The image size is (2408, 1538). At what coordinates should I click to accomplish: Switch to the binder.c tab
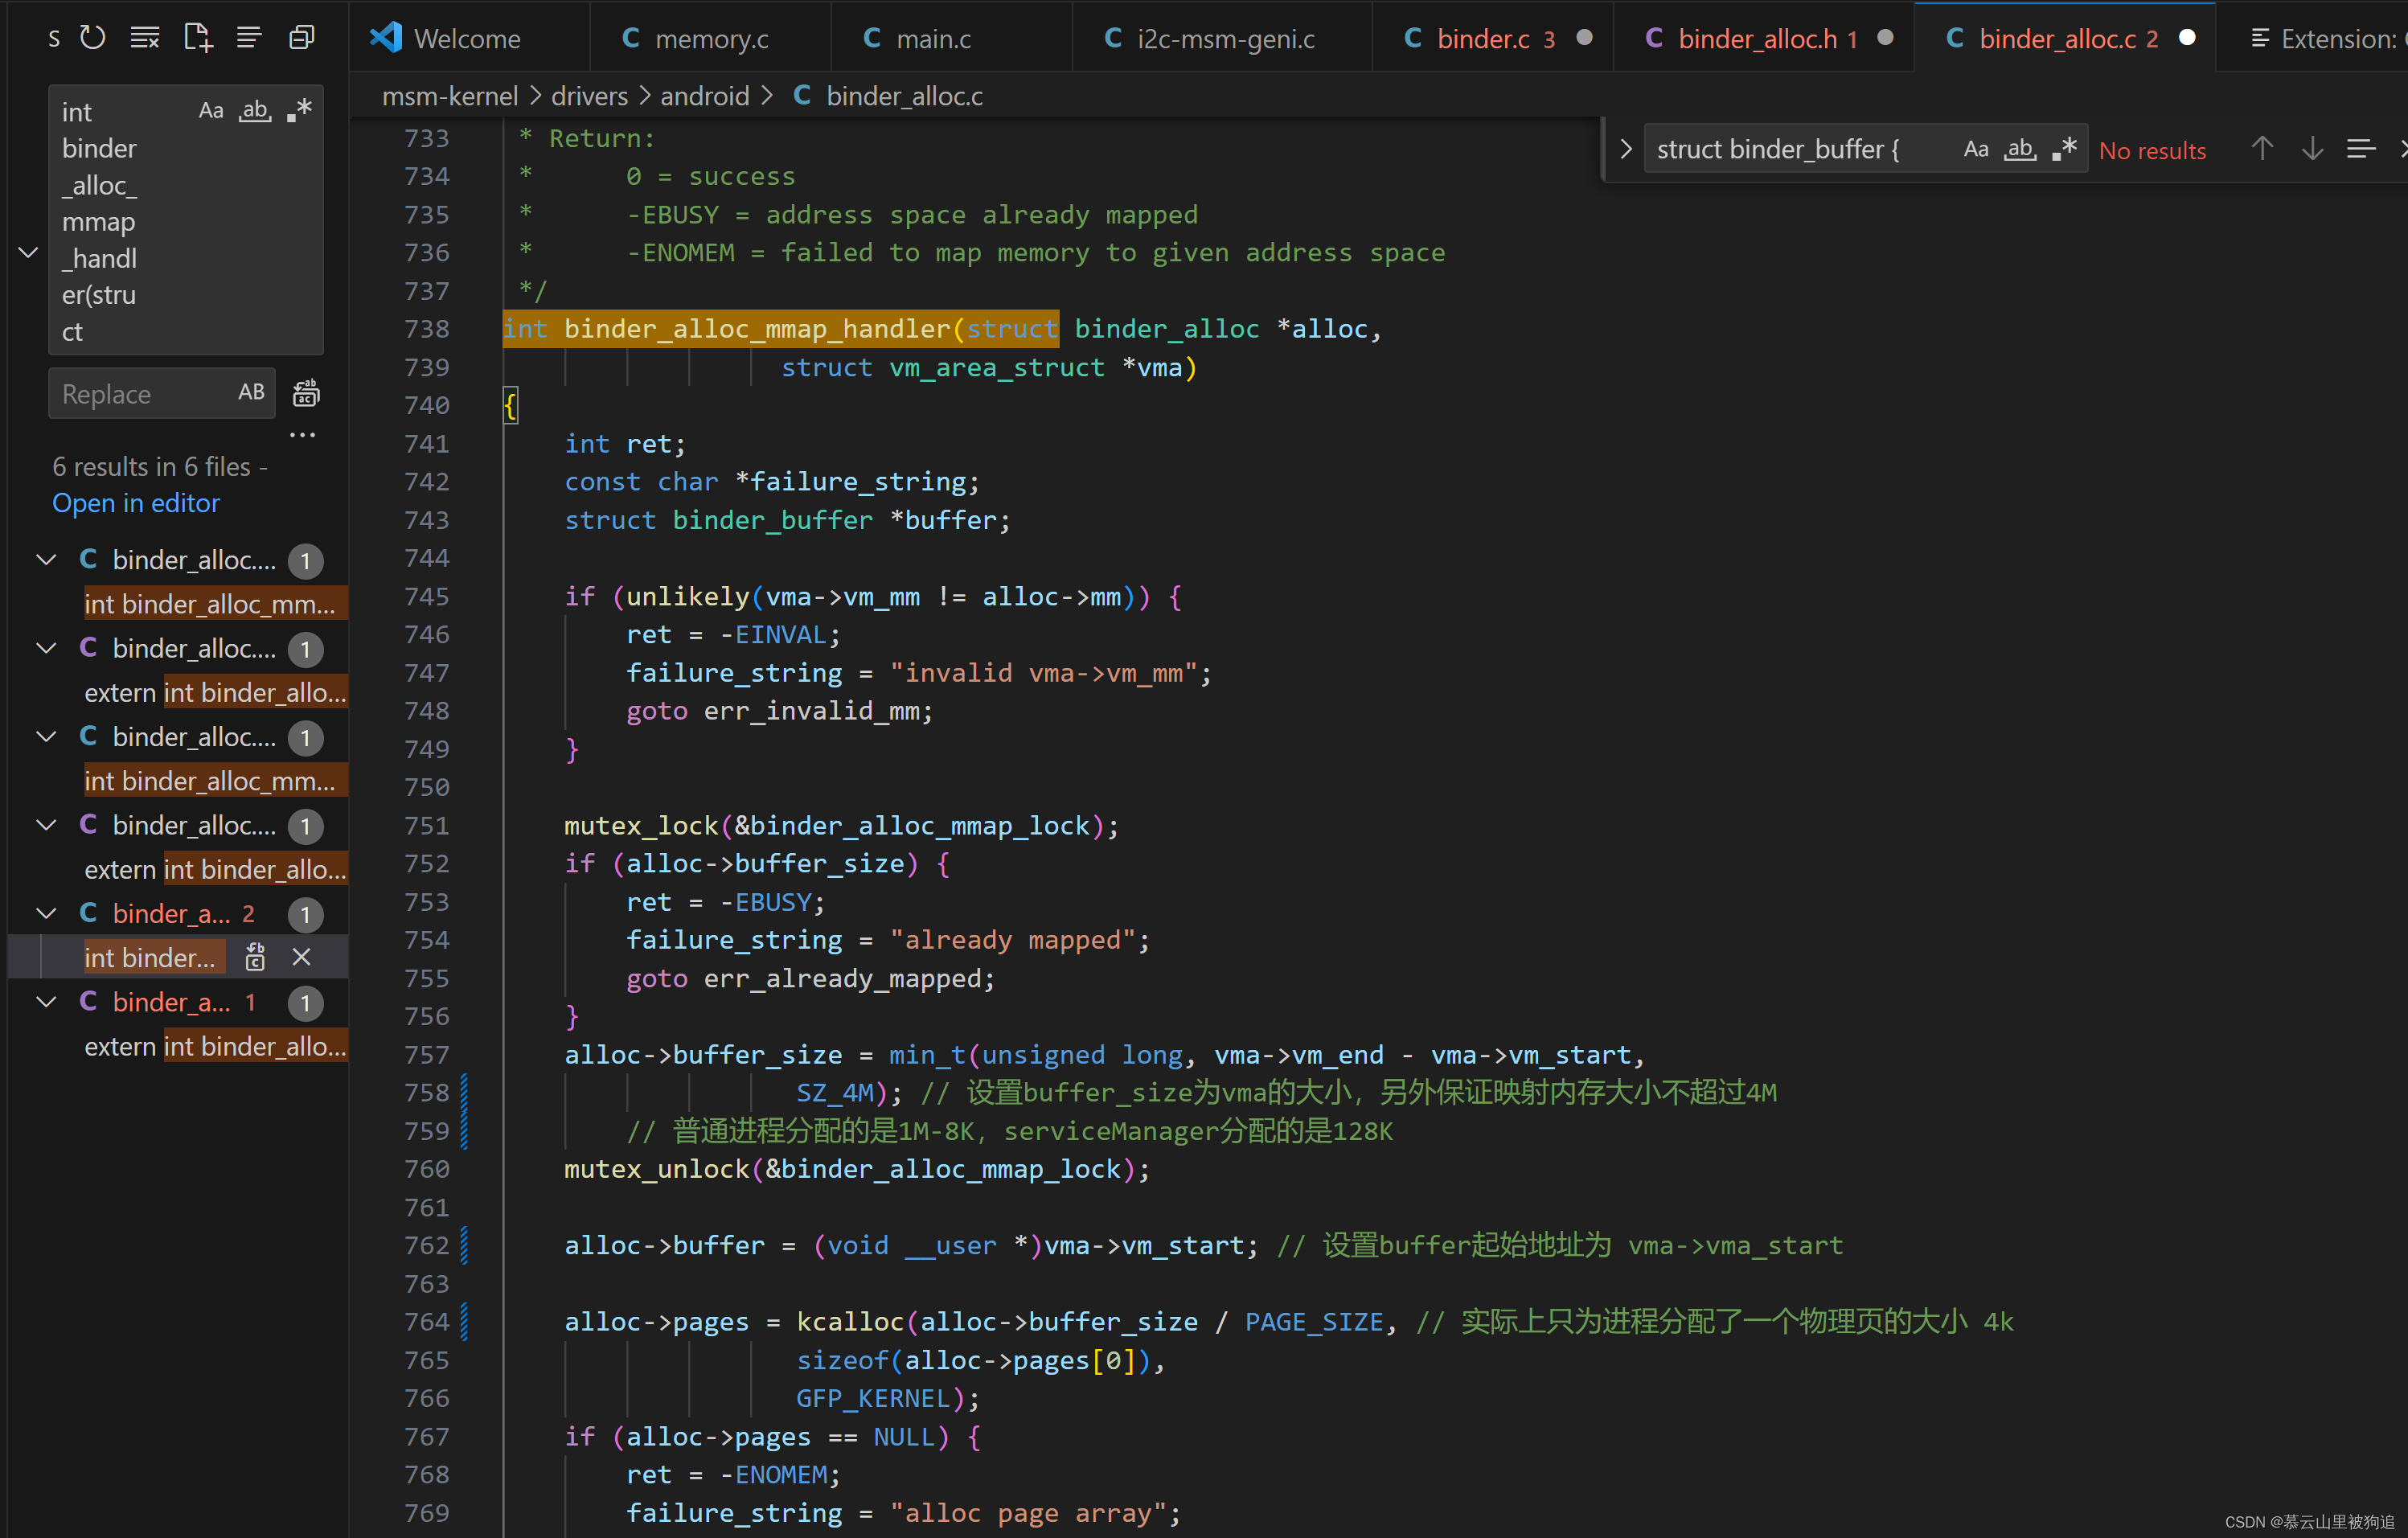click(x=1483, y=38)
